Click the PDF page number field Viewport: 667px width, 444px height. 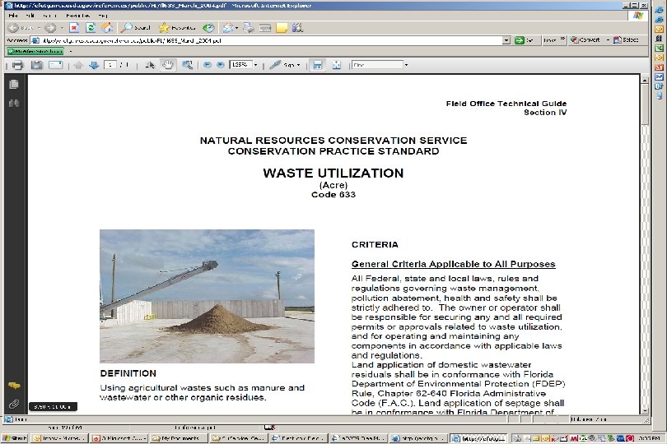point(110,65)
